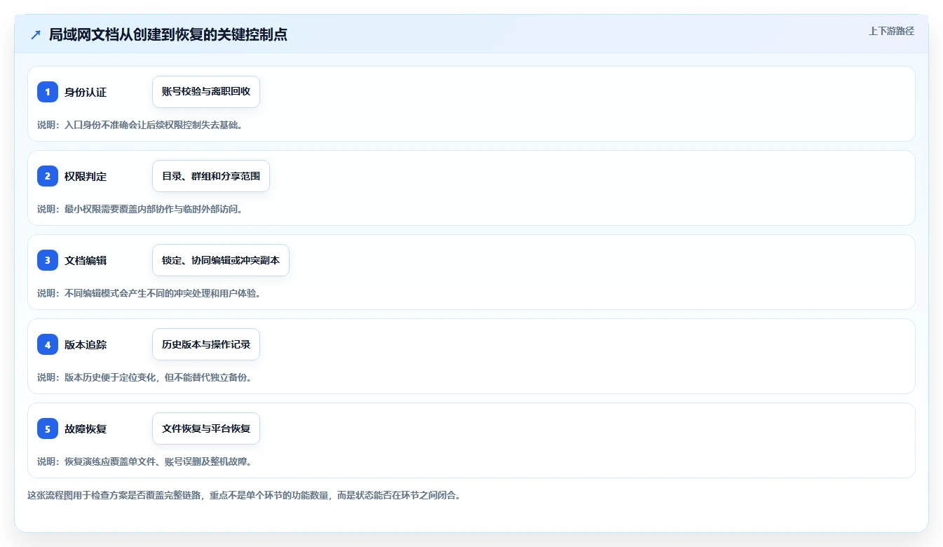Select the 历史版本与操作记录 chip
The image size is (943, 547).
(206, 344)
